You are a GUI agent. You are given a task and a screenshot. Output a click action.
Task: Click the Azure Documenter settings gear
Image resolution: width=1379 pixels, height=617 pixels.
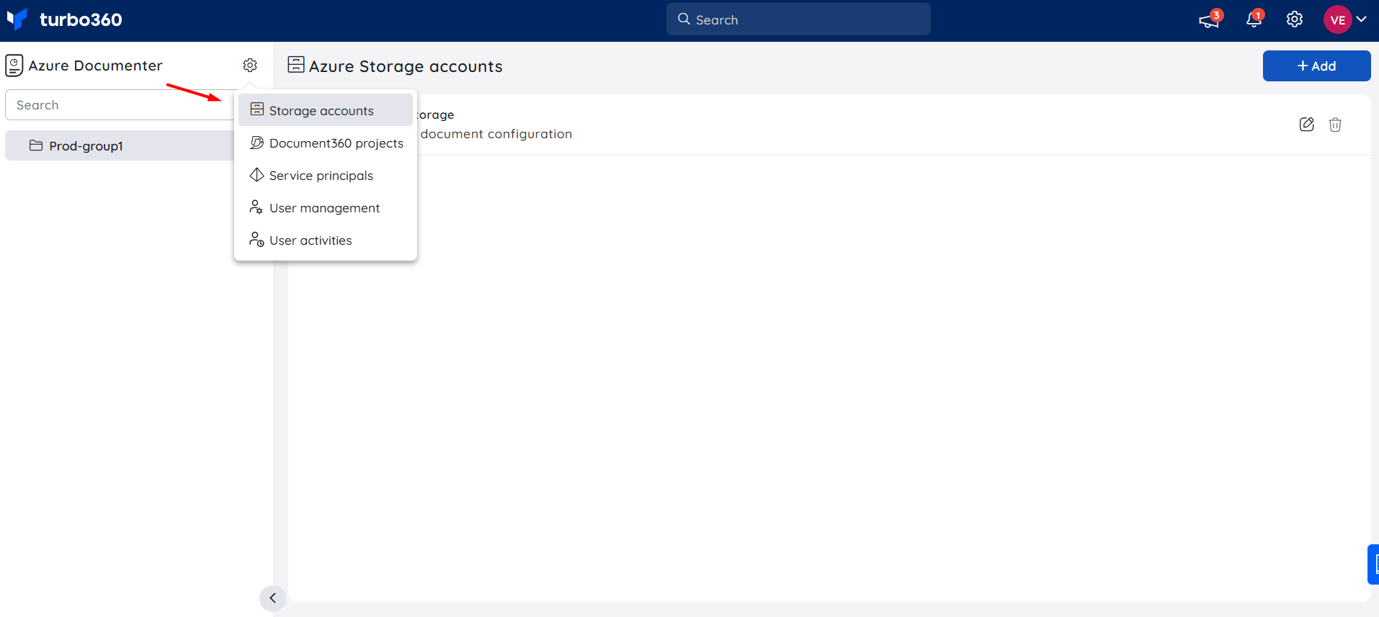pyautogui.click(x=250, y=66)
